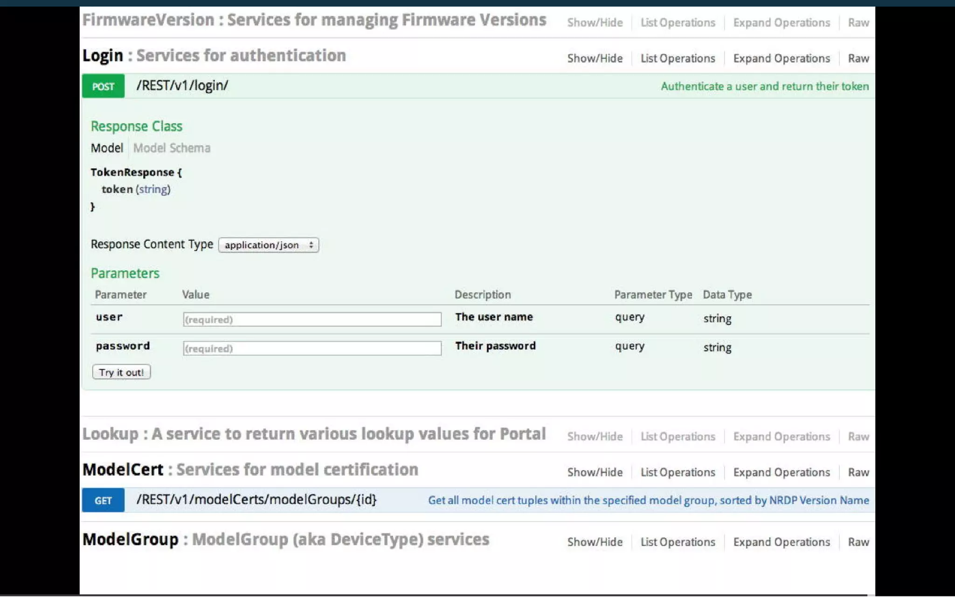This screenshot has width=955, height=597.
Task: Expand Operations for Login service
Action: 782,58
